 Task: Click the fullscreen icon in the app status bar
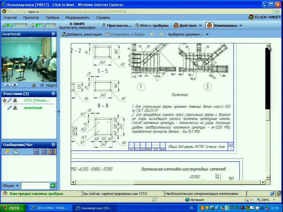(x=279, y=194)
